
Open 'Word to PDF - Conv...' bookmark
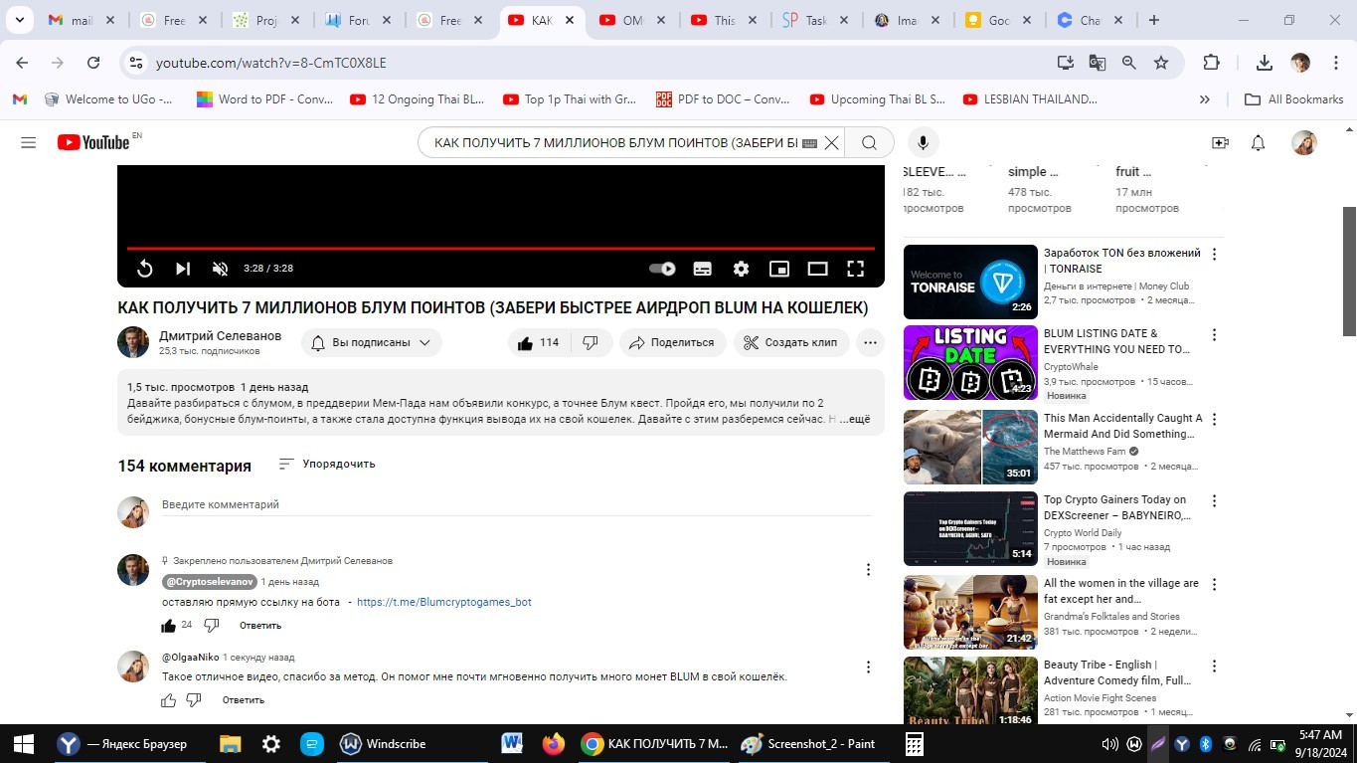(264, 99)
